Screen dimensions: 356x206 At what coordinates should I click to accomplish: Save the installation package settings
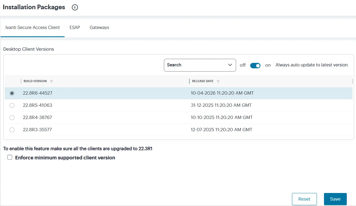pyautogui.click(x=335, y=199)
